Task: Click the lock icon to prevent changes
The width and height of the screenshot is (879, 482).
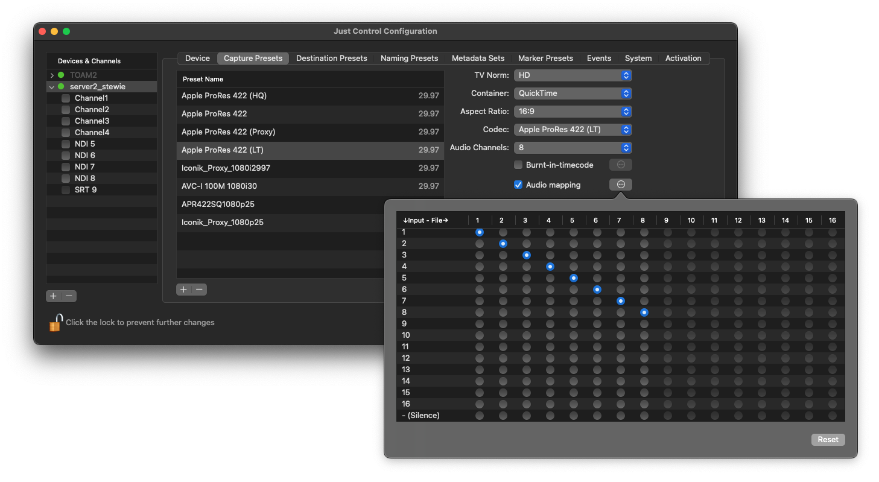Action: pos(56,322)
